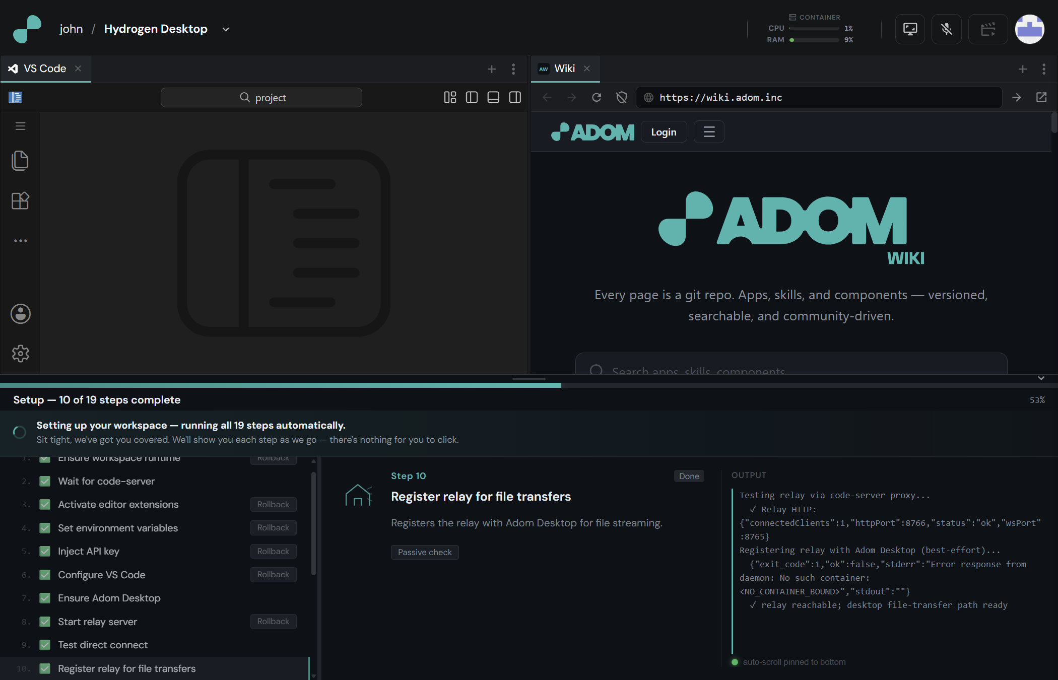
Task: Rollback Activate editor extensions step
Action: 273,504
